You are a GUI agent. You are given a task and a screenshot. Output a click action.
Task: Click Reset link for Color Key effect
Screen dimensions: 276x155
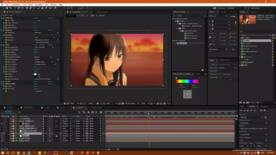coord(36,18)
